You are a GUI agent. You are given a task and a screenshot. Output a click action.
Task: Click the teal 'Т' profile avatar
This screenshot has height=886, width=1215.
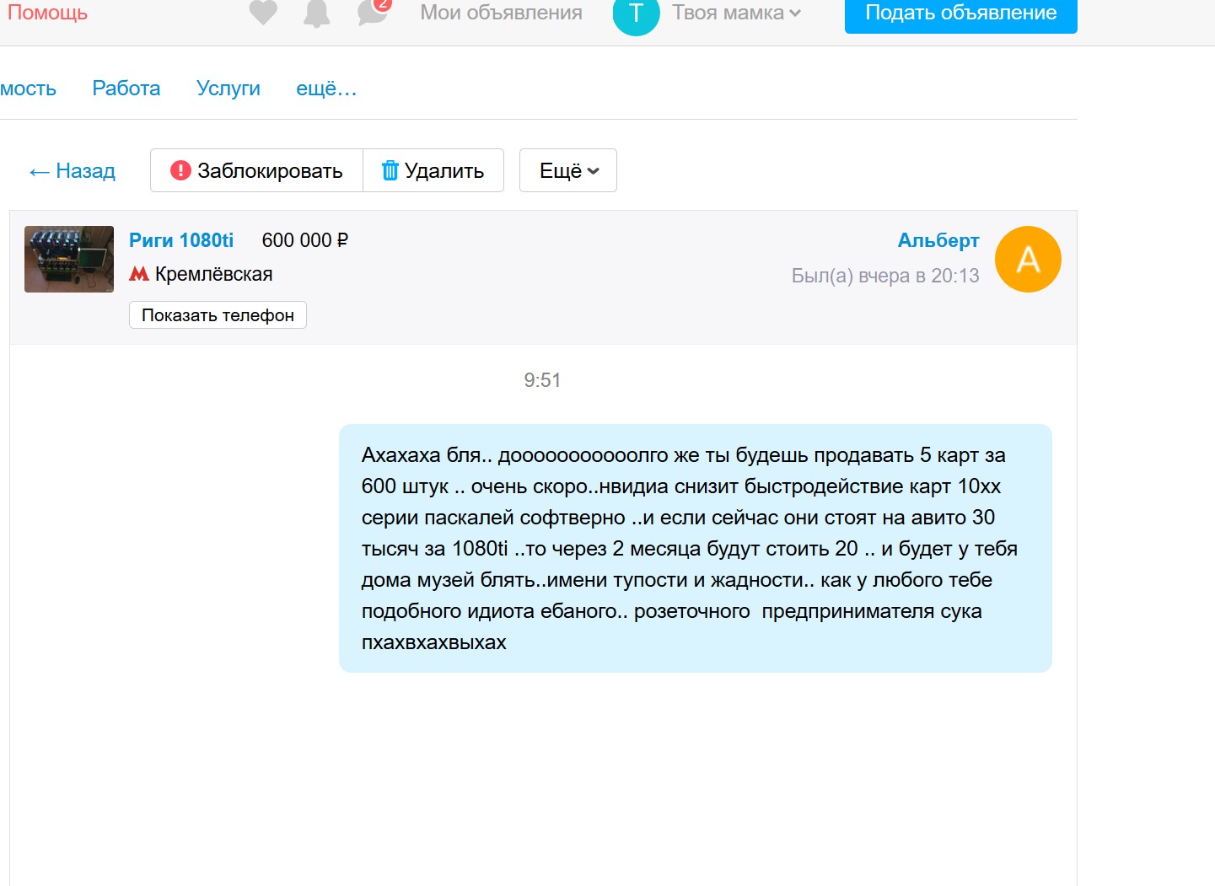(x=636, y=14)
